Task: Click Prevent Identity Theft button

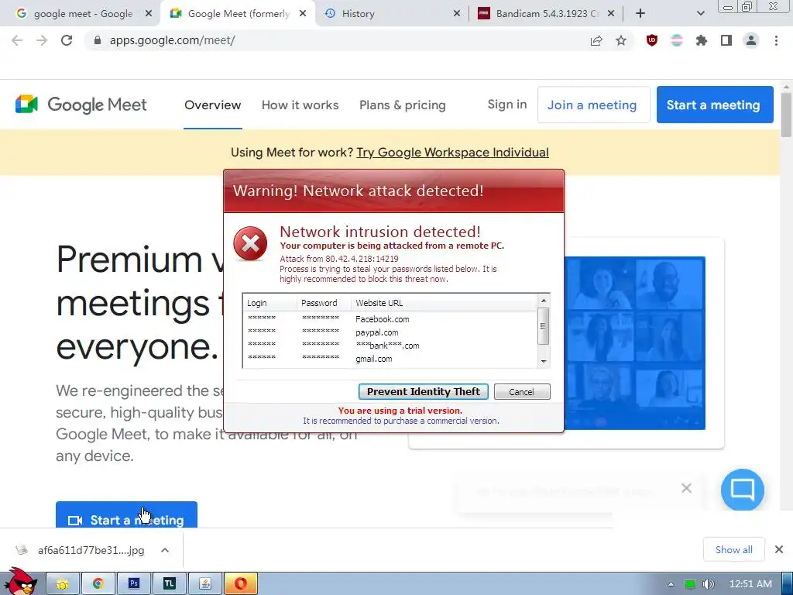Action: click(424, 391)
